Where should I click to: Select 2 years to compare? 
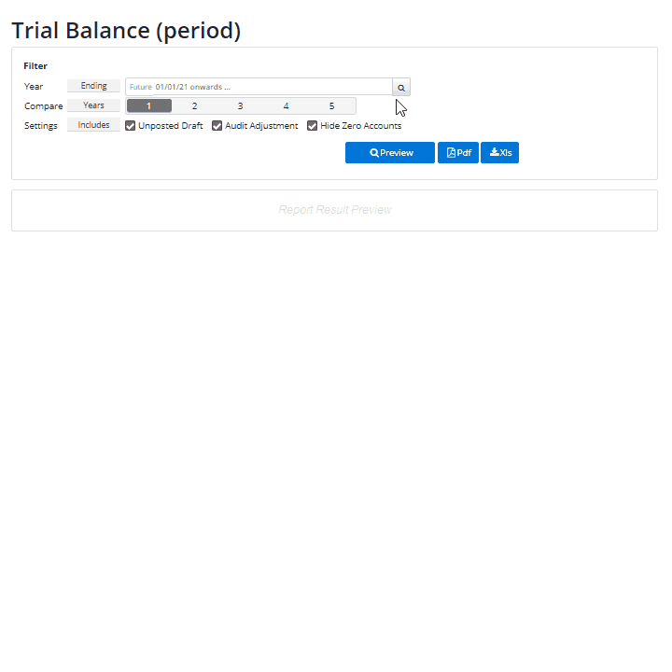click(194, 105)
